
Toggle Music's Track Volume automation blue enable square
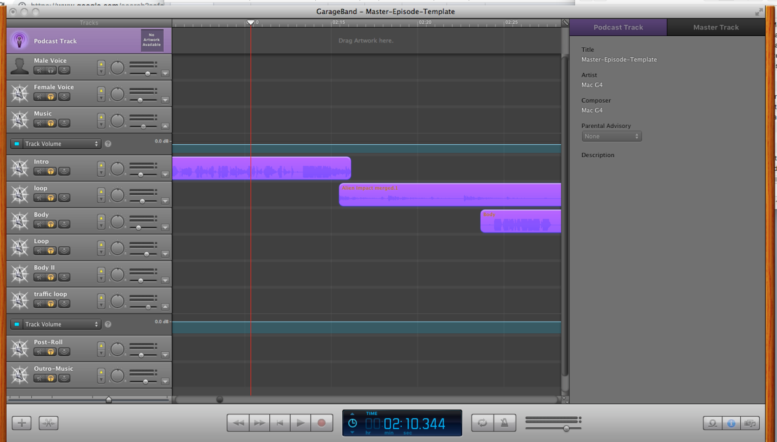[x=17, y=144]
